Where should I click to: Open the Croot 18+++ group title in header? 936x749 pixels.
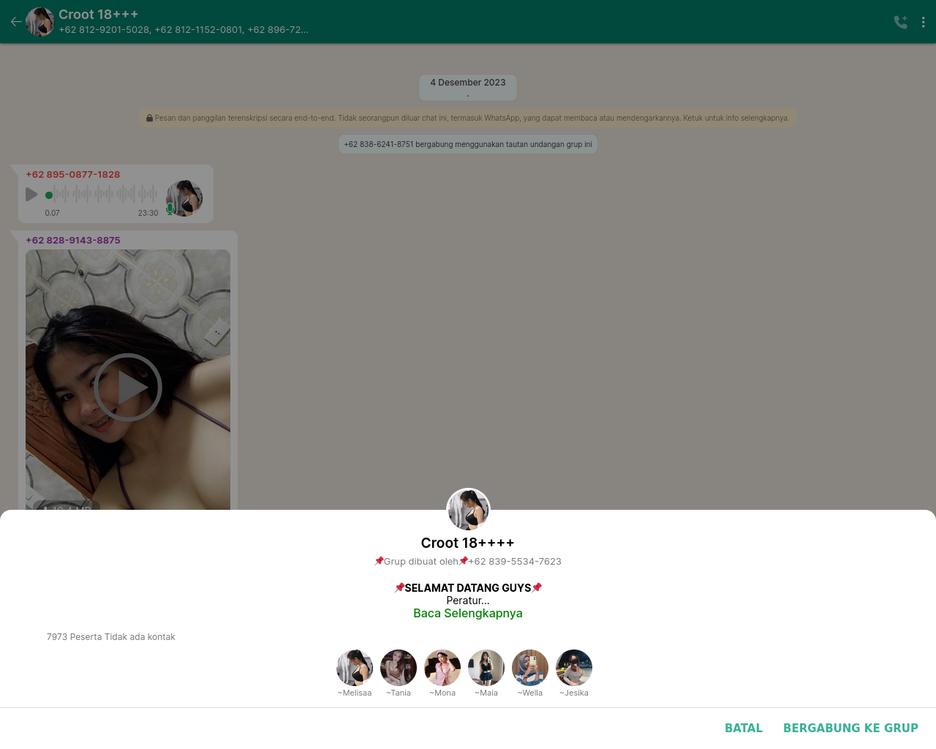[x=99, y=15]
